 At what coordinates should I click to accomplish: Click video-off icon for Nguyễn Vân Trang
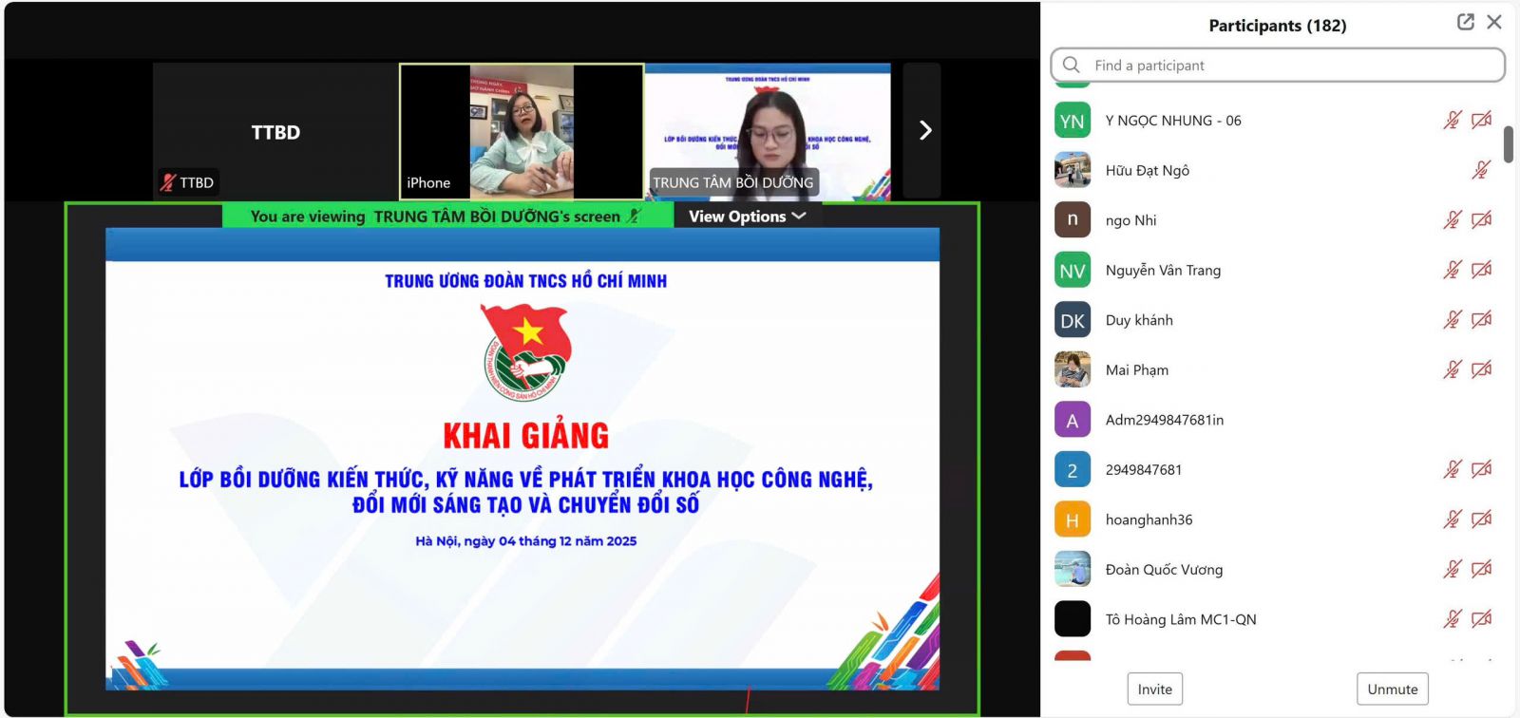1481,271
